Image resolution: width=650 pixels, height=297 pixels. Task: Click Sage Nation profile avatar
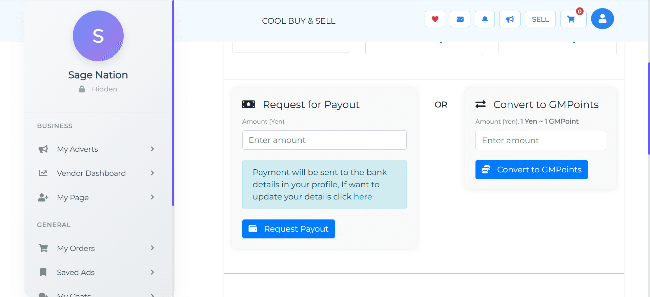(x=98, y=36)
